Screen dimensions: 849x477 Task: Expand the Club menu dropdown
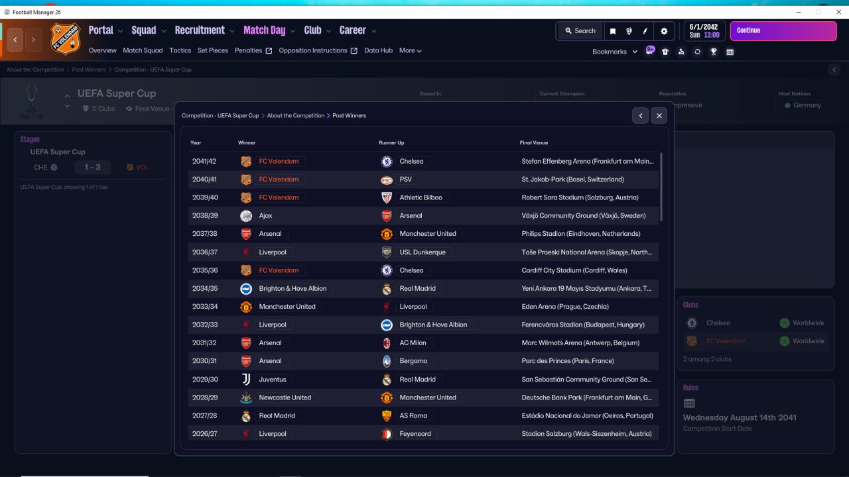point(328,31)
